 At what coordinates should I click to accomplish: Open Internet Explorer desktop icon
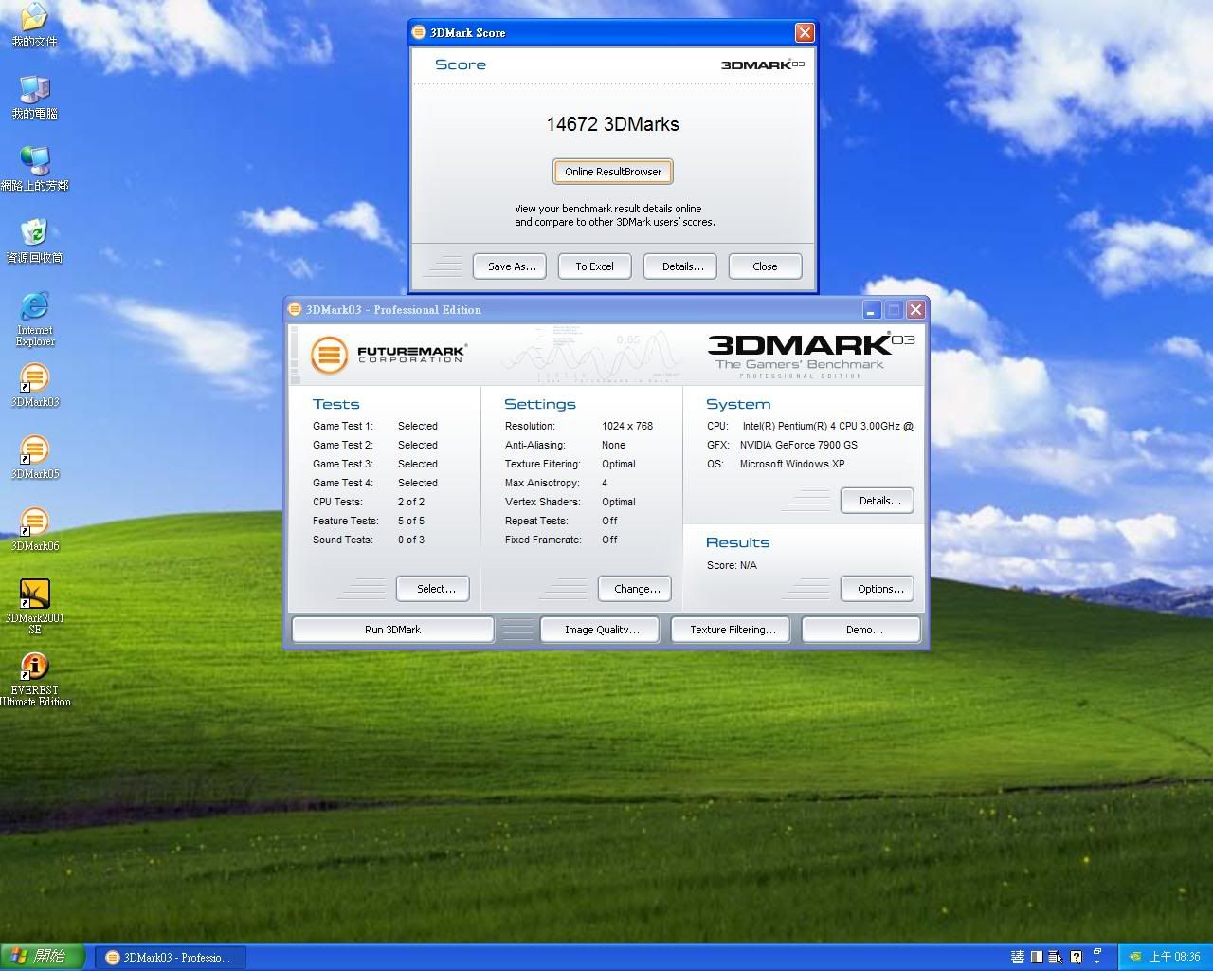pos(34,307)
